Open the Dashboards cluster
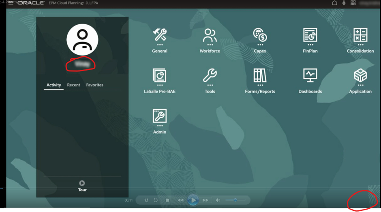Image resolution: width=381 pixels, height=212 pixels. pyautogui.click(x=310, y=81)
